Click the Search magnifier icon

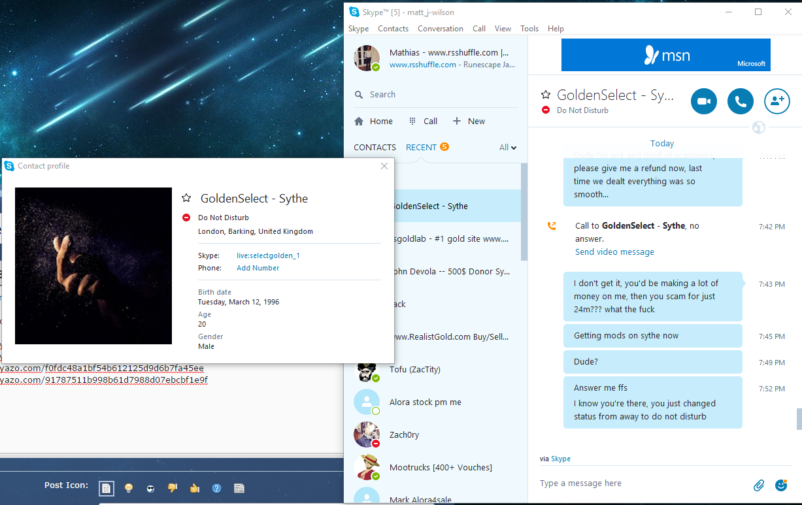coord(359,95)
